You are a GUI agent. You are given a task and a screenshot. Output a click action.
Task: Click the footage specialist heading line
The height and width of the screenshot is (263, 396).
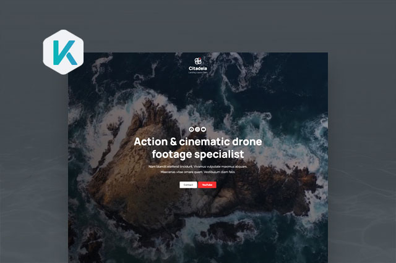tap(197, 154)
